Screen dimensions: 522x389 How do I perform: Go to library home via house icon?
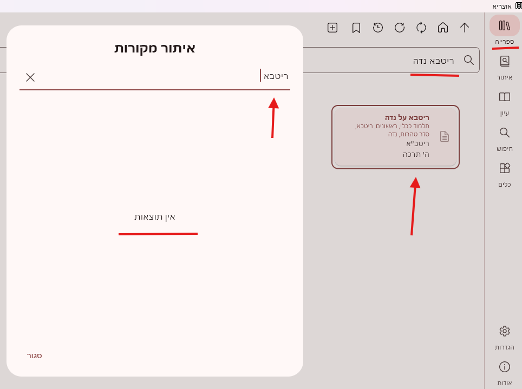coord(443,28)
